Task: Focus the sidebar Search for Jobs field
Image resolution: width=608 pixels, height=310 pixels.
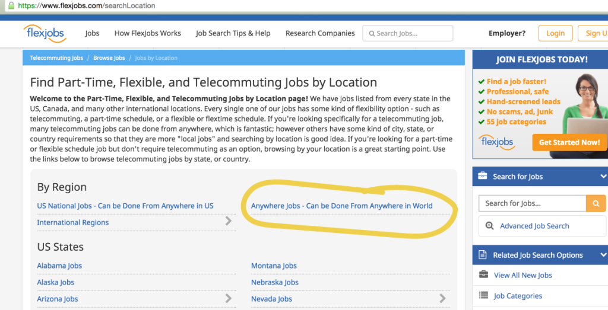Action: [x=533, y=203]
